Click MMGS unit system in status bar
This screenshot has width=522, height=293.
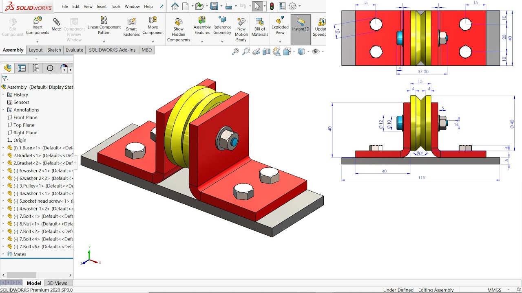pos(495,290)
